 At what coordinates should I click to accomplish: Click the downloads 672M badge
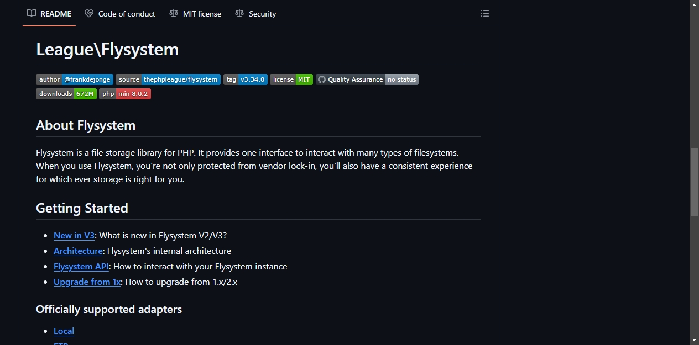[x=66, y=94]
